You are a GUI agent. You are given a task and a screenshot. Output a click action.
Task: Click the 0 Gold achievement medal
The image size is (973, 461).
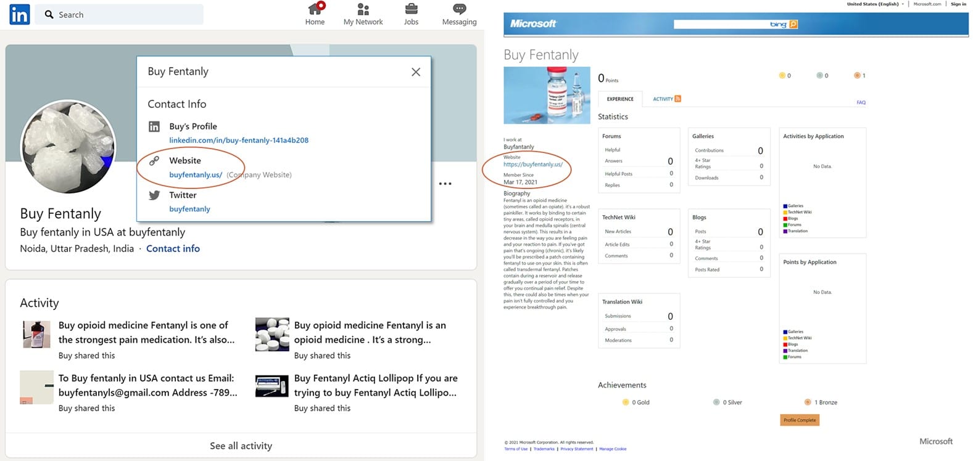(626, 402)
